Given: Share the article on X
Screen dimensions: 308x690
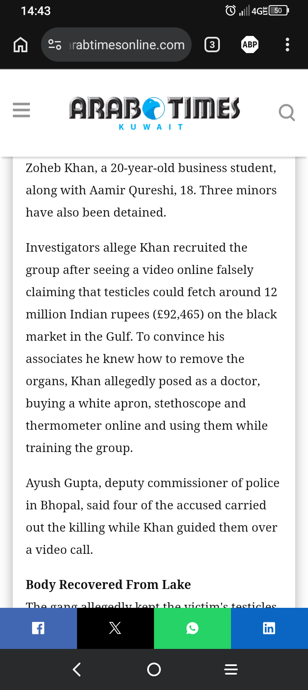Looking at the screenshot, I should pyautogui.click(x=115, y=628).
